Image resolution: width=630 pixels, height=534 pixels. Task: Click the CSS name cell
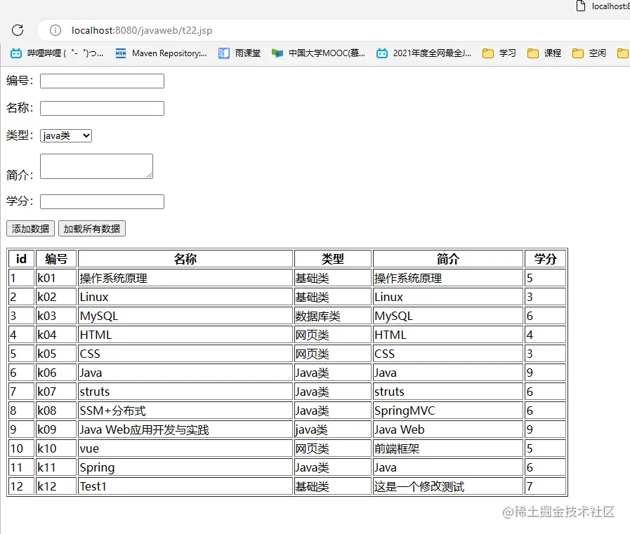tap(185, 354)
